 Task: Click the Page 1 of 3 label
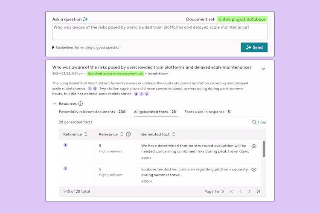pos(214,191)
